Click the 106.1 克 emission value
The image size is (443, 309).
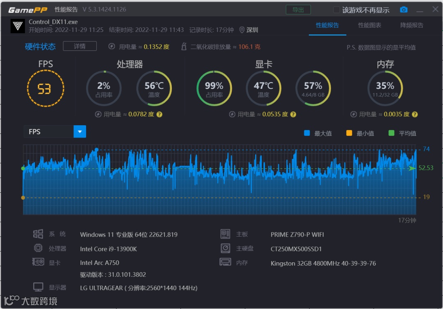pos(249,47)
